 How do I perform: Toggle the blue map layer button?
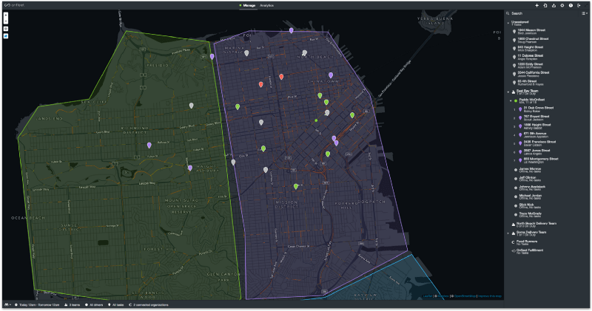click(x=7, y=35)
